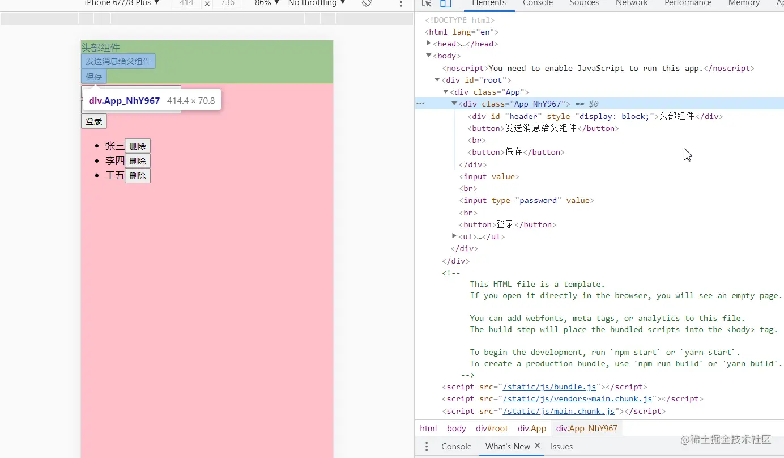Delete 李四 with its 删除 button

[138, 161]
